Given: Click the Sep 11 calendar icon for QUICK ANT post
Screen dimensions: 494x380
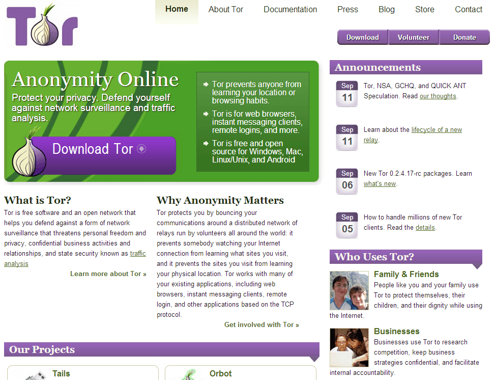Looking at the screenshot, I should [347, 94].
